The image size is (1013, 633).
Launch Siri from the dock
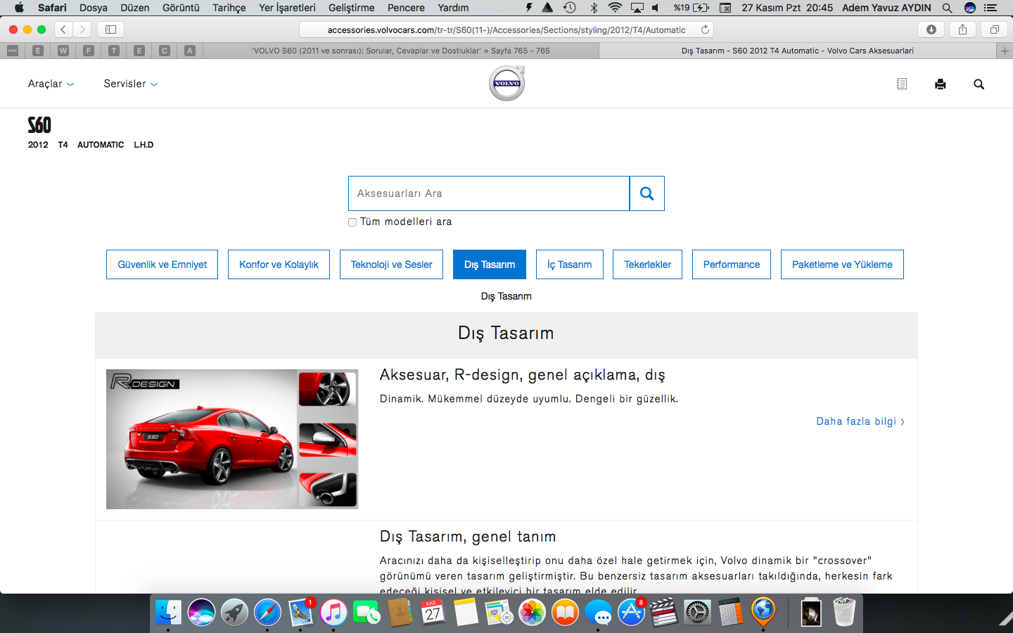(201, 613)
